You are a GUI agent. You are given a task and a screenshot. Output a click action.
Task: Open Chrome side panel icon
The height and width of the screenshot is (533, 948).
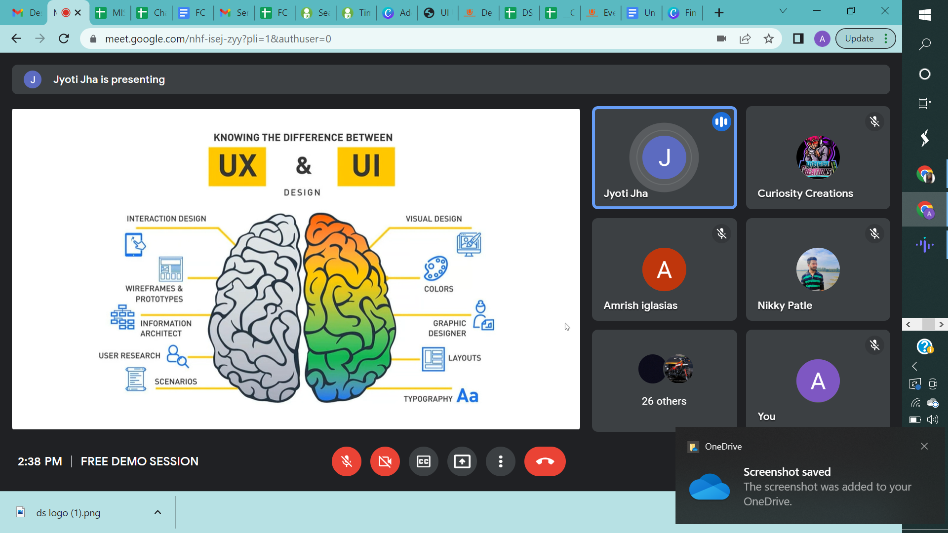(798, 38)
